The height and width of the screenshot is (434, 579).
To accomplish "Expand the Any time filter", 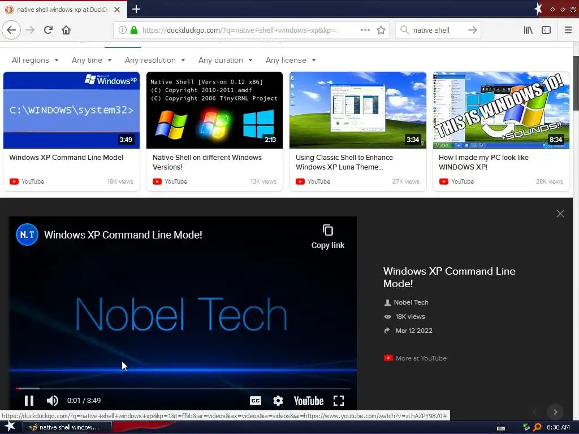I will point(92,60).
